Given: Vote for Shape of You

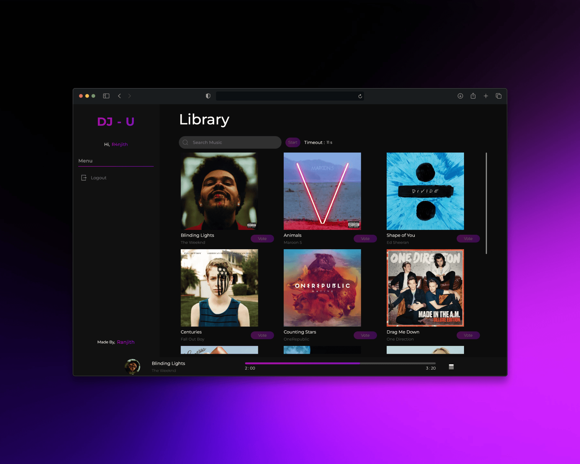Looking at the screenshot, I should tap(468, 239).
